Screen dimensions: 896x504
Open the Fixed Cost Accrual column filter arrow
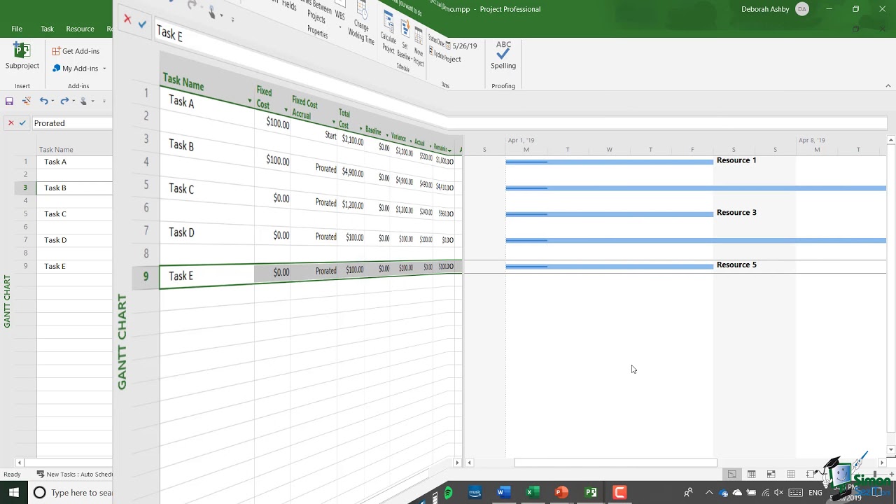(333, 122)
